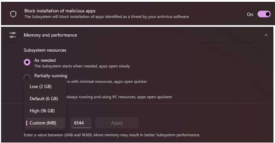Click the Apply button
This screenshot has height=143, width=275.
click(x=117, y=123)
